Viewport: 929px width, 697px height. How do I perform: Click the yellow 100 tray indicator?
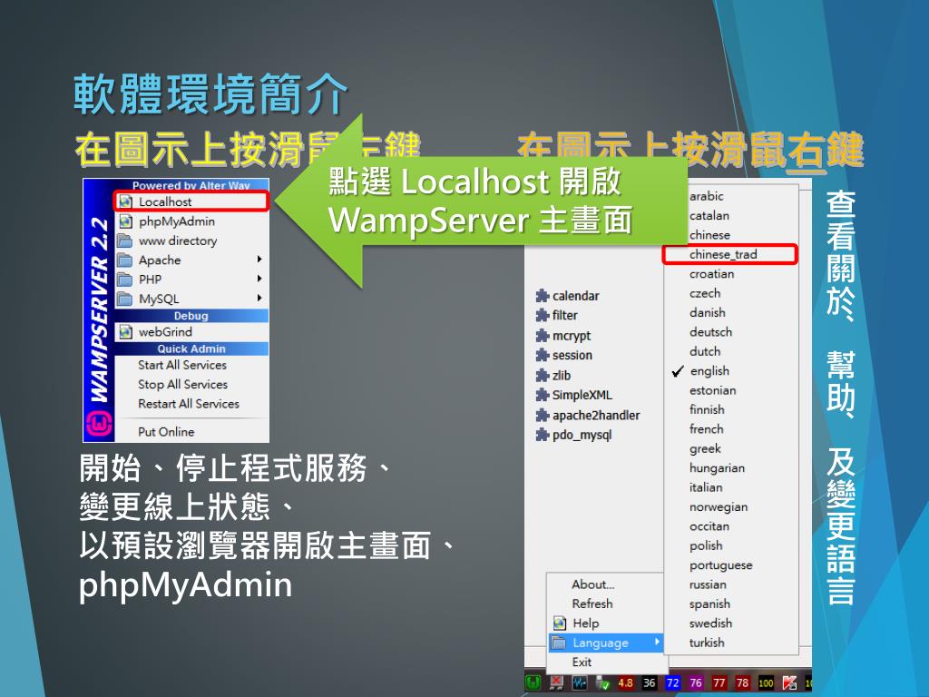point(766,682)
